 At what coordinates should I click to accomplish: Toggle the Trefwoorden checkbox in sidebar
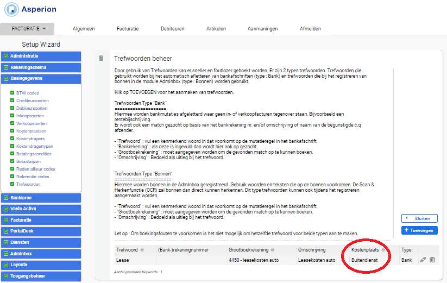(12, 184)
